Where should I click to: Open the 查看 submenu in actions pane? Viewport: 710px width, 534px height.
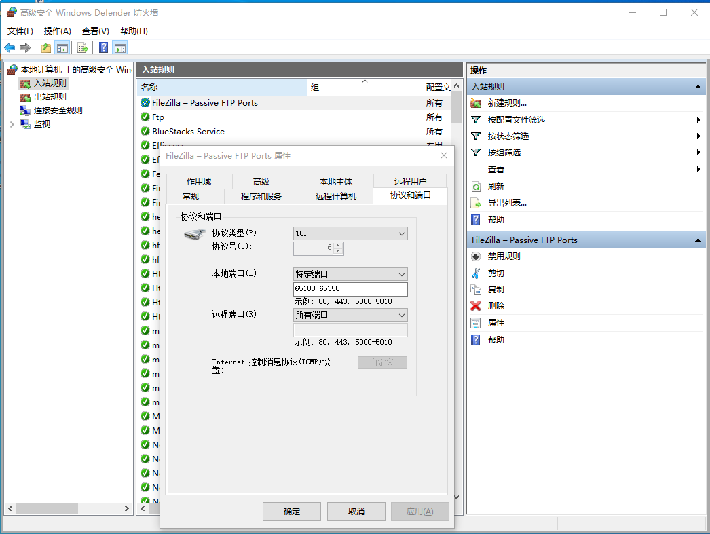click(x=586, y=170)
